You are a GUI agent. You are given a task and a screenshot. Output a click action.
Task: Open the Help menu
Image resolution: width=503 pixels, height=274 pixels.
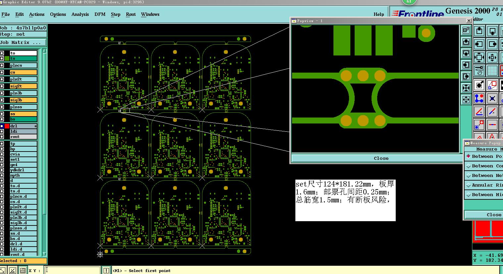point(379,14)
